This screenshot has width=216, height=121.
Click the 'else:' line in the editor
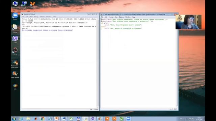tap(103, 27)
